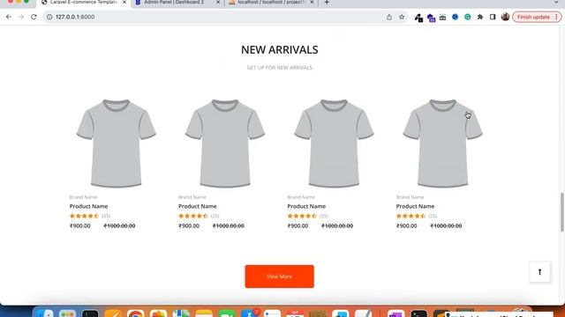
Task: Click the fourth t-shirt product image
Action: coord(442,143)
